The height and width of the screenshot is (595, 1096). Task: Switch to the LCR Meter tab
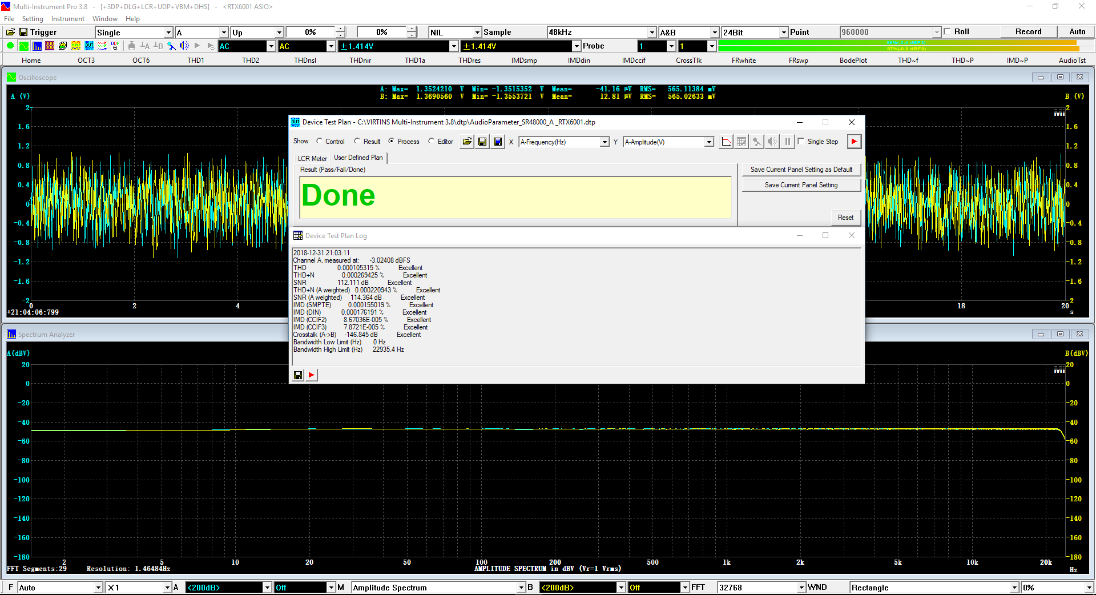(x=312, y=158)
